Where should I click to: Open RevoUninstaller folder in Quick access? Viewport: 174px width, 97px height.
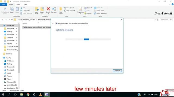coord(12,50)
